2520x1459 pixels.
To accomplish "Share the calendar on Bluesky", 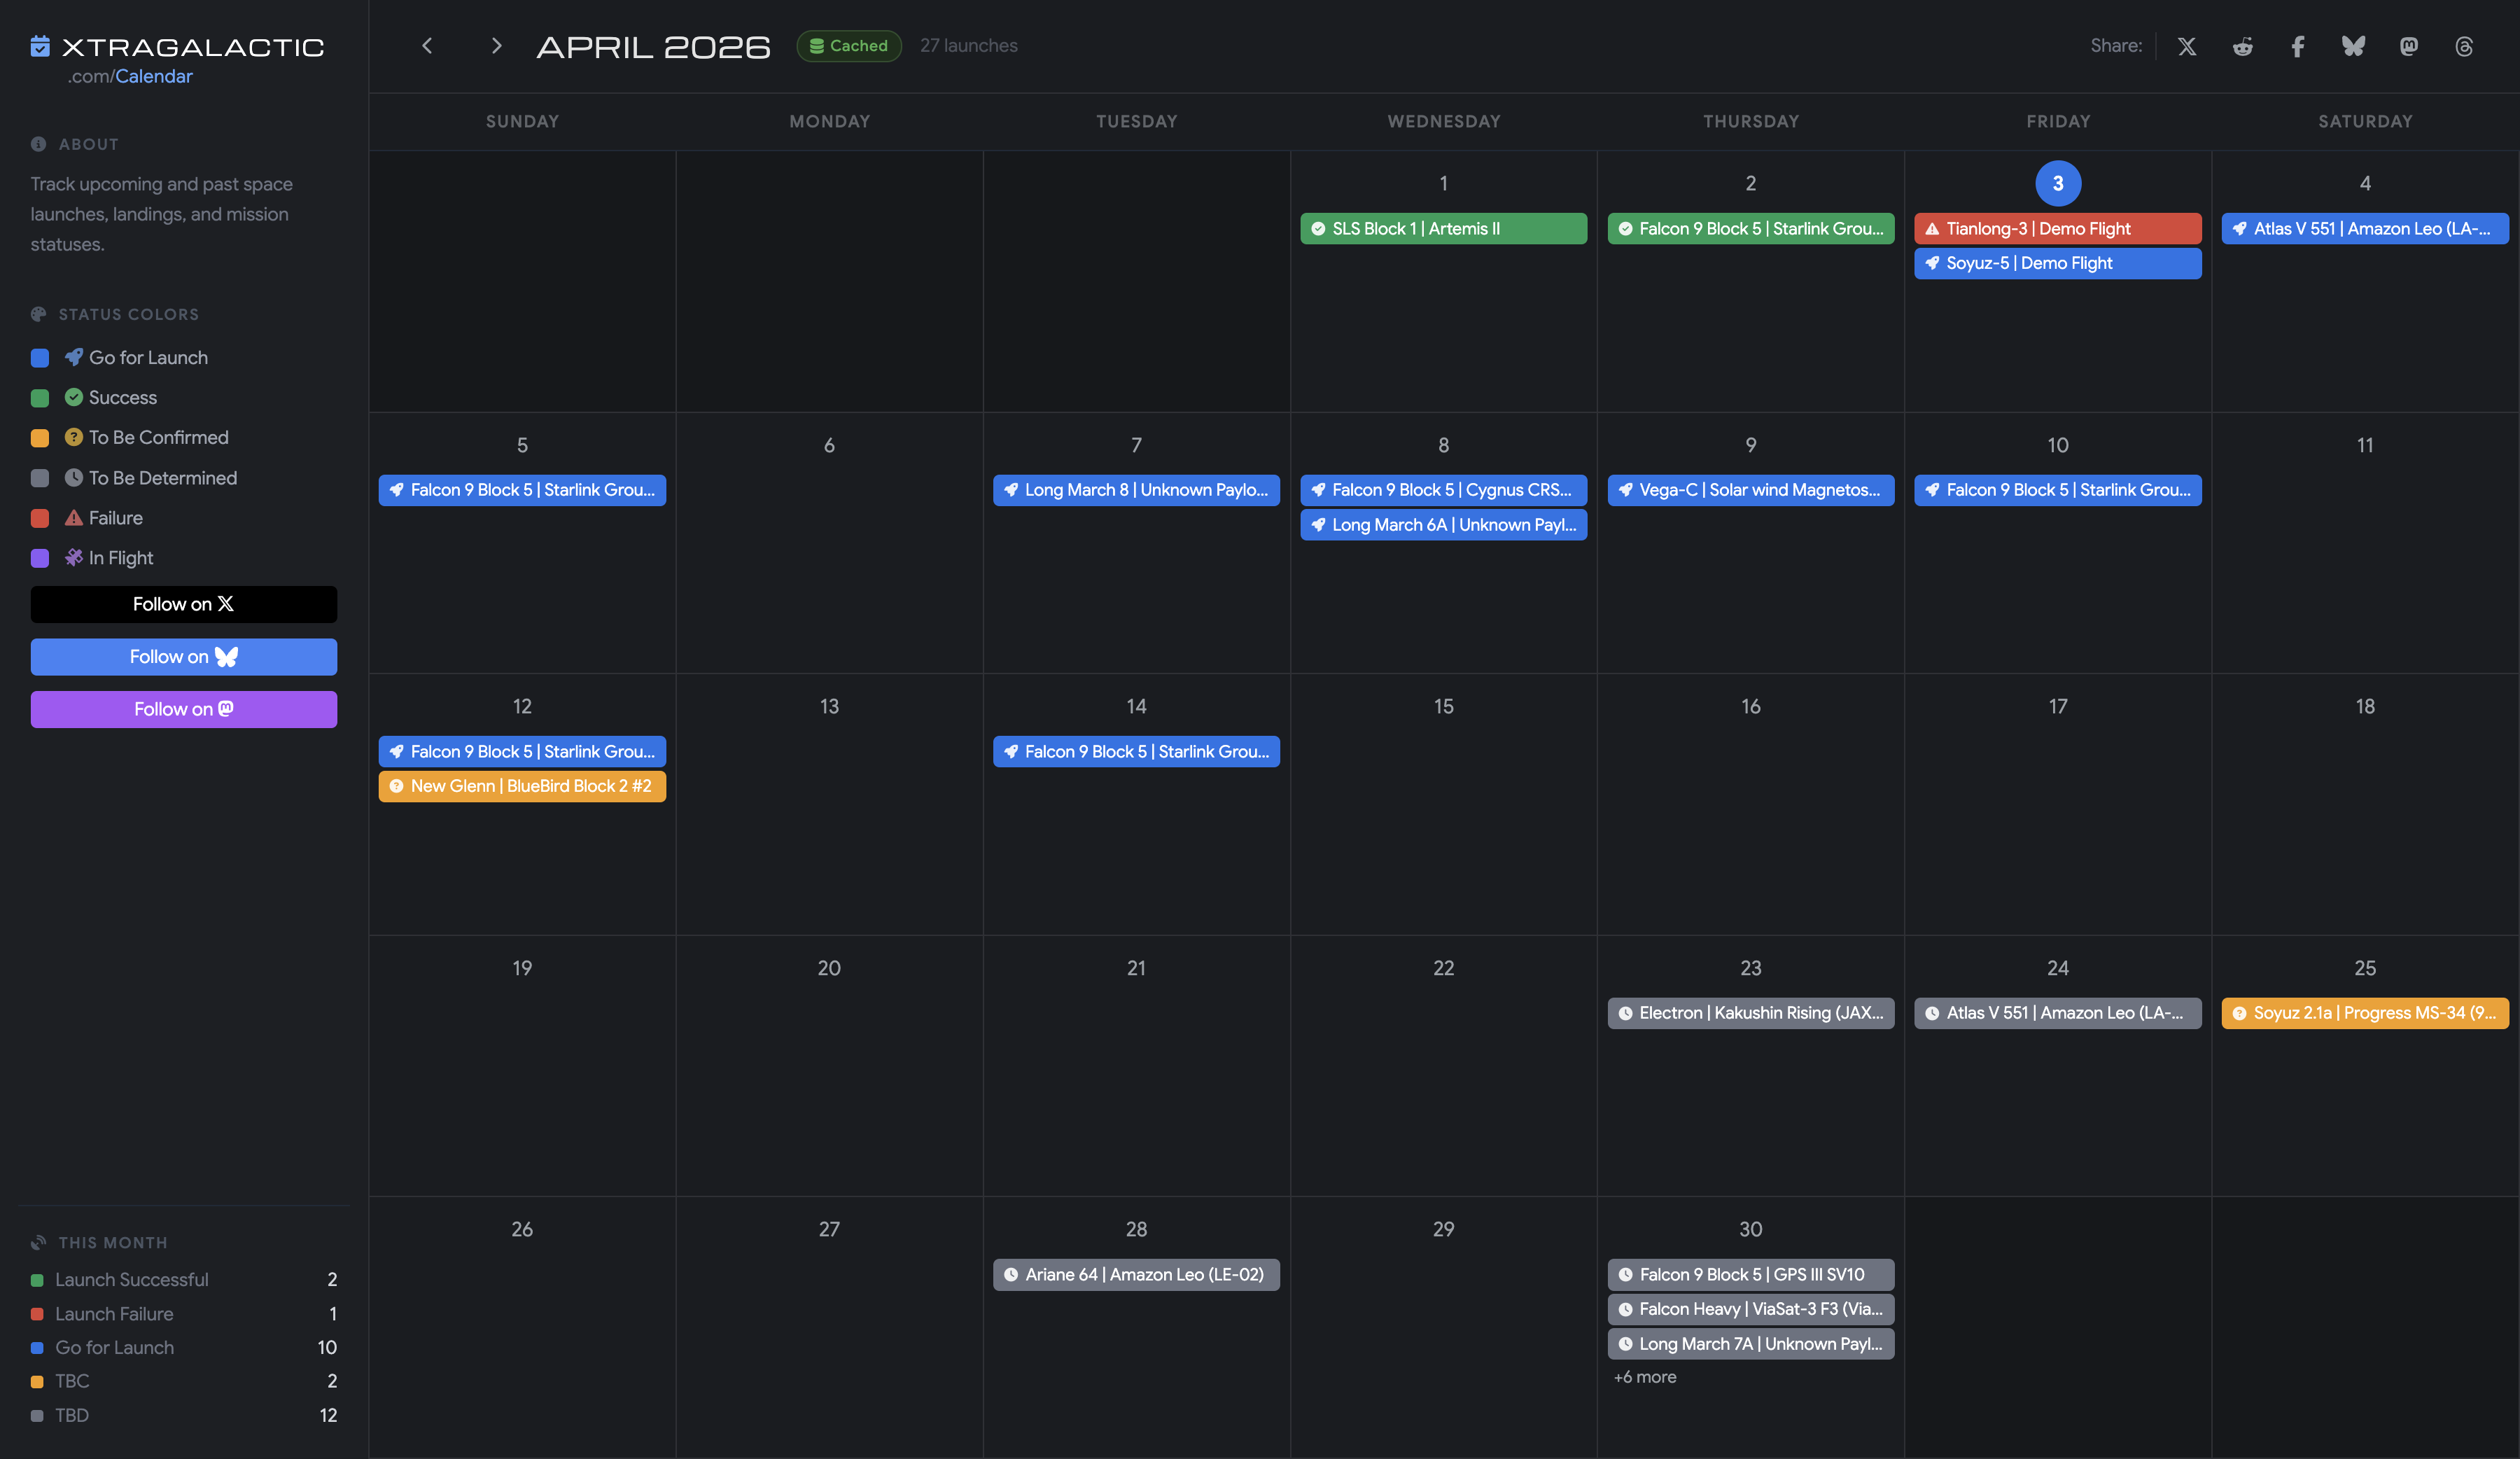I will 2353,46.
